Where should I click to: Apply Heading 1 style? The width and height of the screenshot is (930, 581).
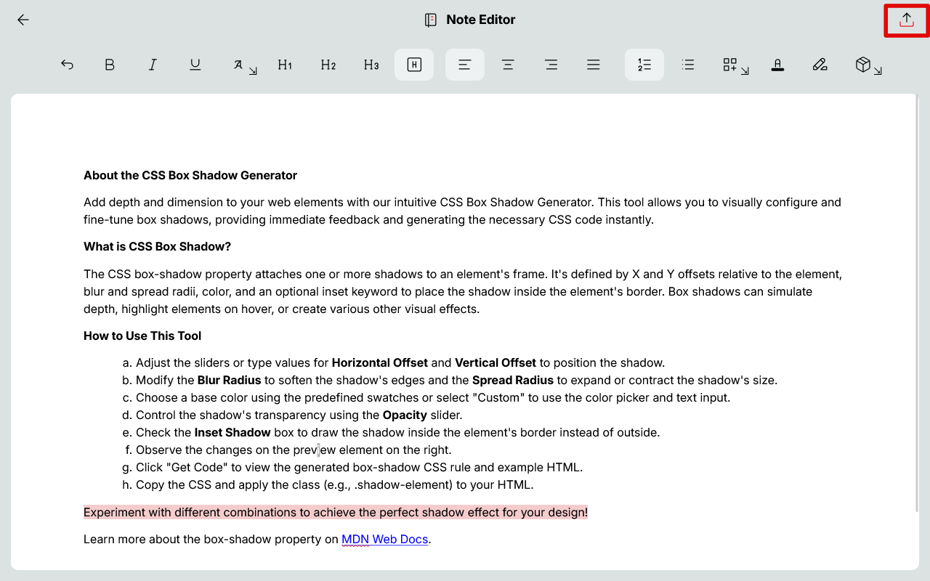[x=285, y=65]
